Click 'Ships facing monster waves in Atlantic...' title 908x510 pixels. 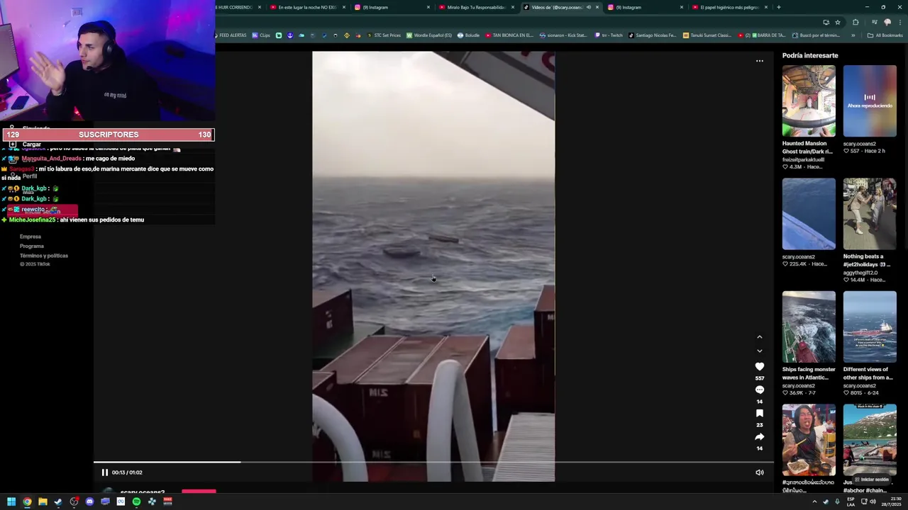(809, 373)
